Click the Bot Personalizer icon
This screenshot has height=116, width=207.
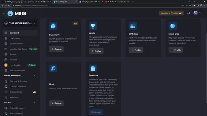click(6, 44)
